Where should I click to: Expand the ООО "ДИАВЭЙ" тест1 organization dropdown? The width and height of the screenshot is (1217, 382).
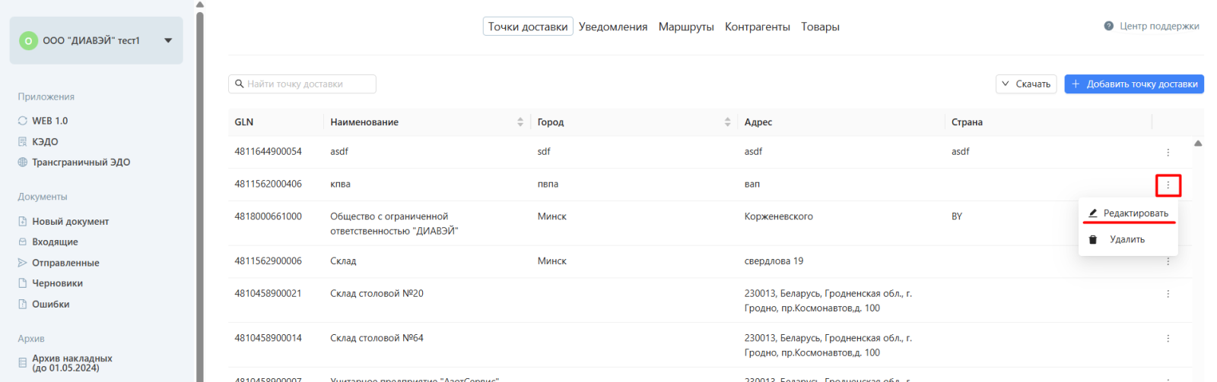click(x=168, y=40)
